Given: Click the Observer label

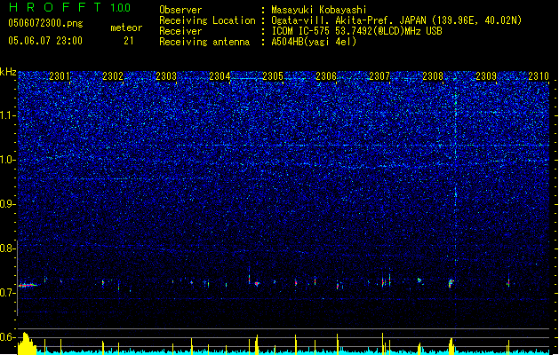Looking at the screenshot, I should pos(180,10).
